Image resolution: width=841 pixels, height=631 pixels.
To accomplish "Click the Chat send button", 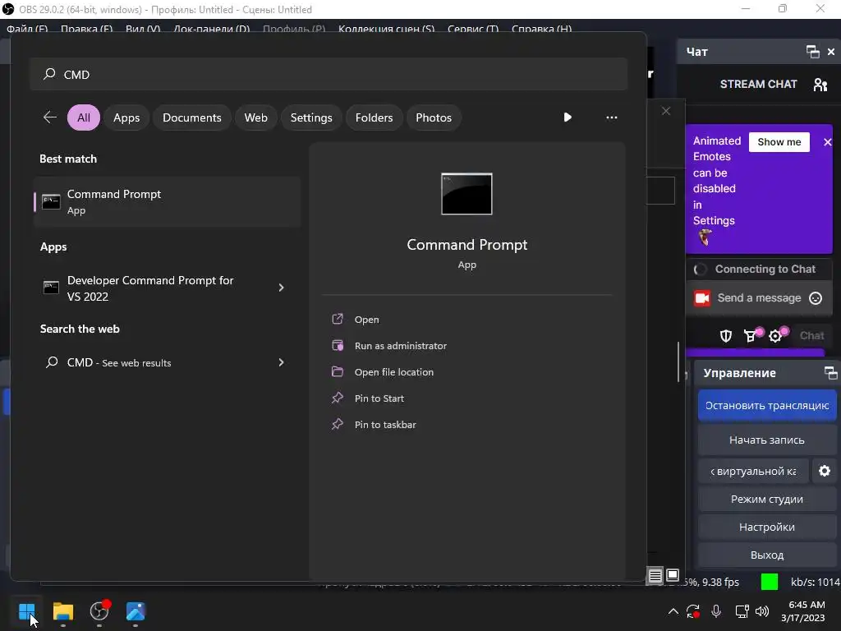I will pyautogui.click(x=811, y=335).
